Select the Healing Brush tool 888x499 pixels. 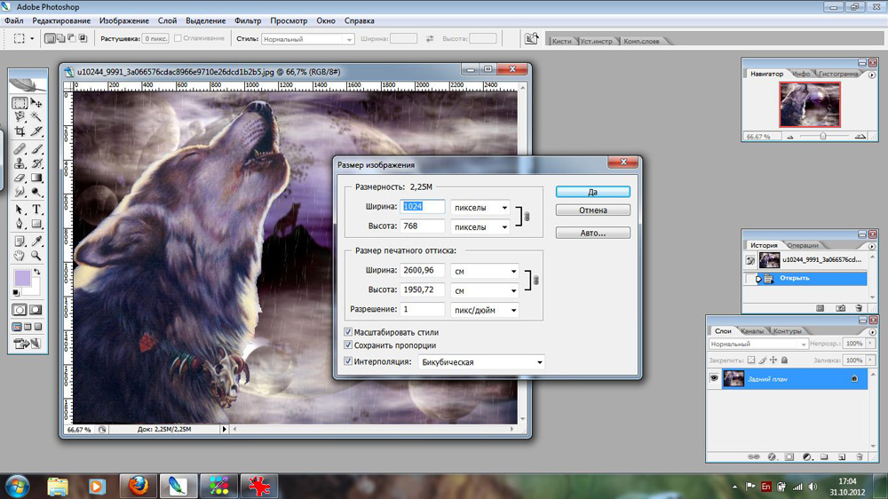tap(20, 149)
